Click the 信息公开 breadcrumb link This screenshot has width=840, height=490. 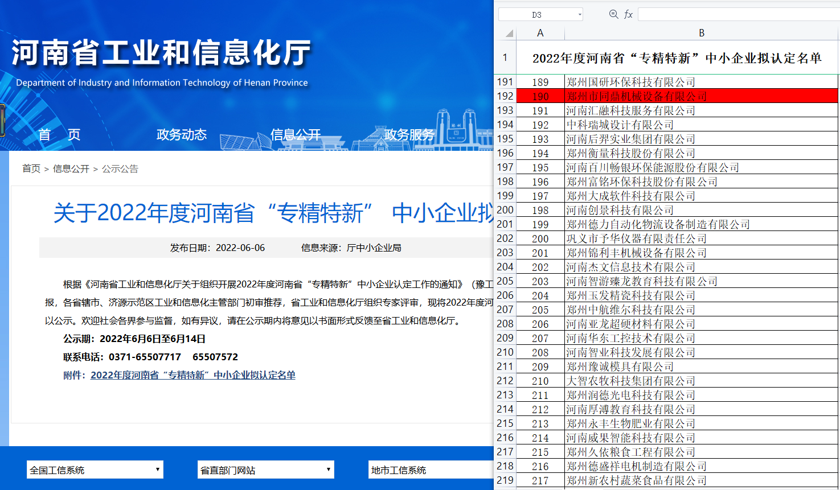click(x=71, y=168)
